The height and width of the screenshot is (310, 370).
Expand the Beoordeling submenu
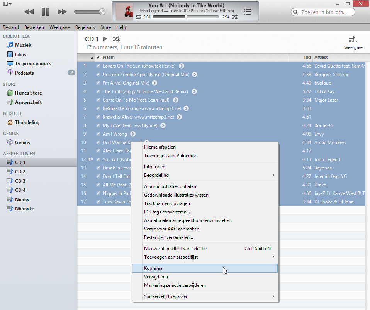(205, 175)
